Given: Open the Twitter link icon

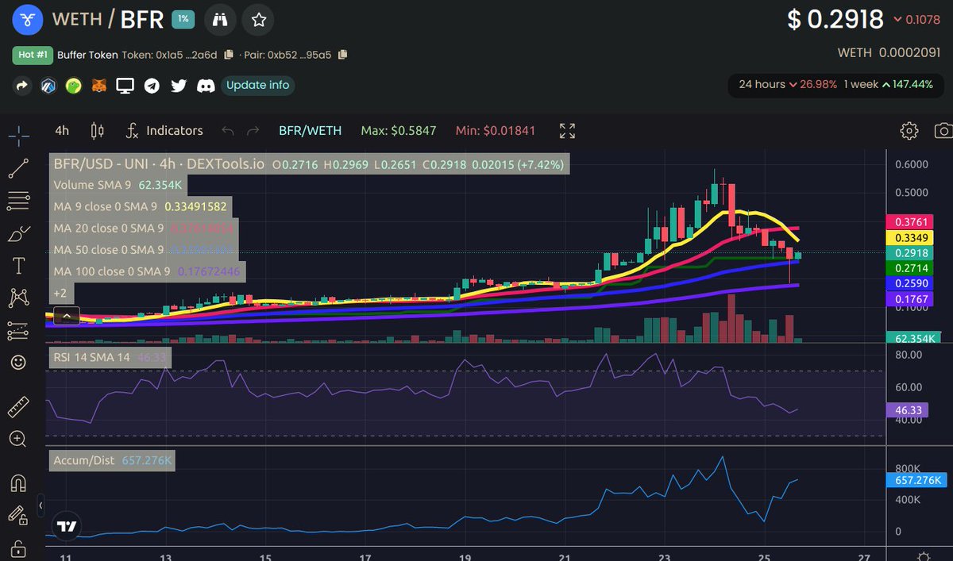Looking at the screenshot, I should (x=179, y=85).
